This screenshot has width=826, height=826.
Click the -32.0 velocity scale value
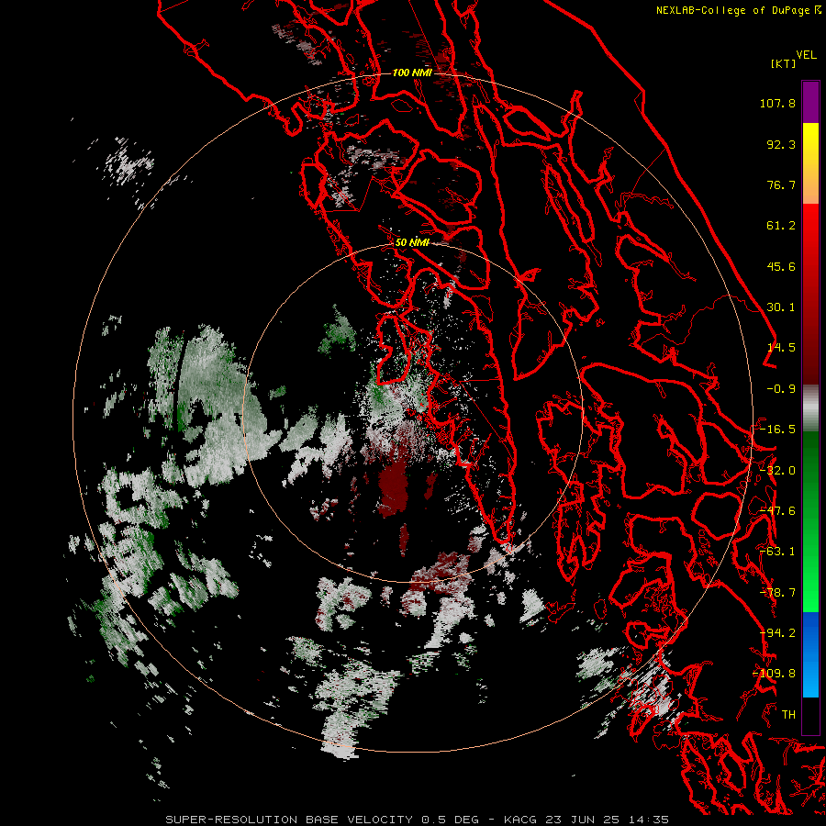pyautogui.click(x=777, y=471)
